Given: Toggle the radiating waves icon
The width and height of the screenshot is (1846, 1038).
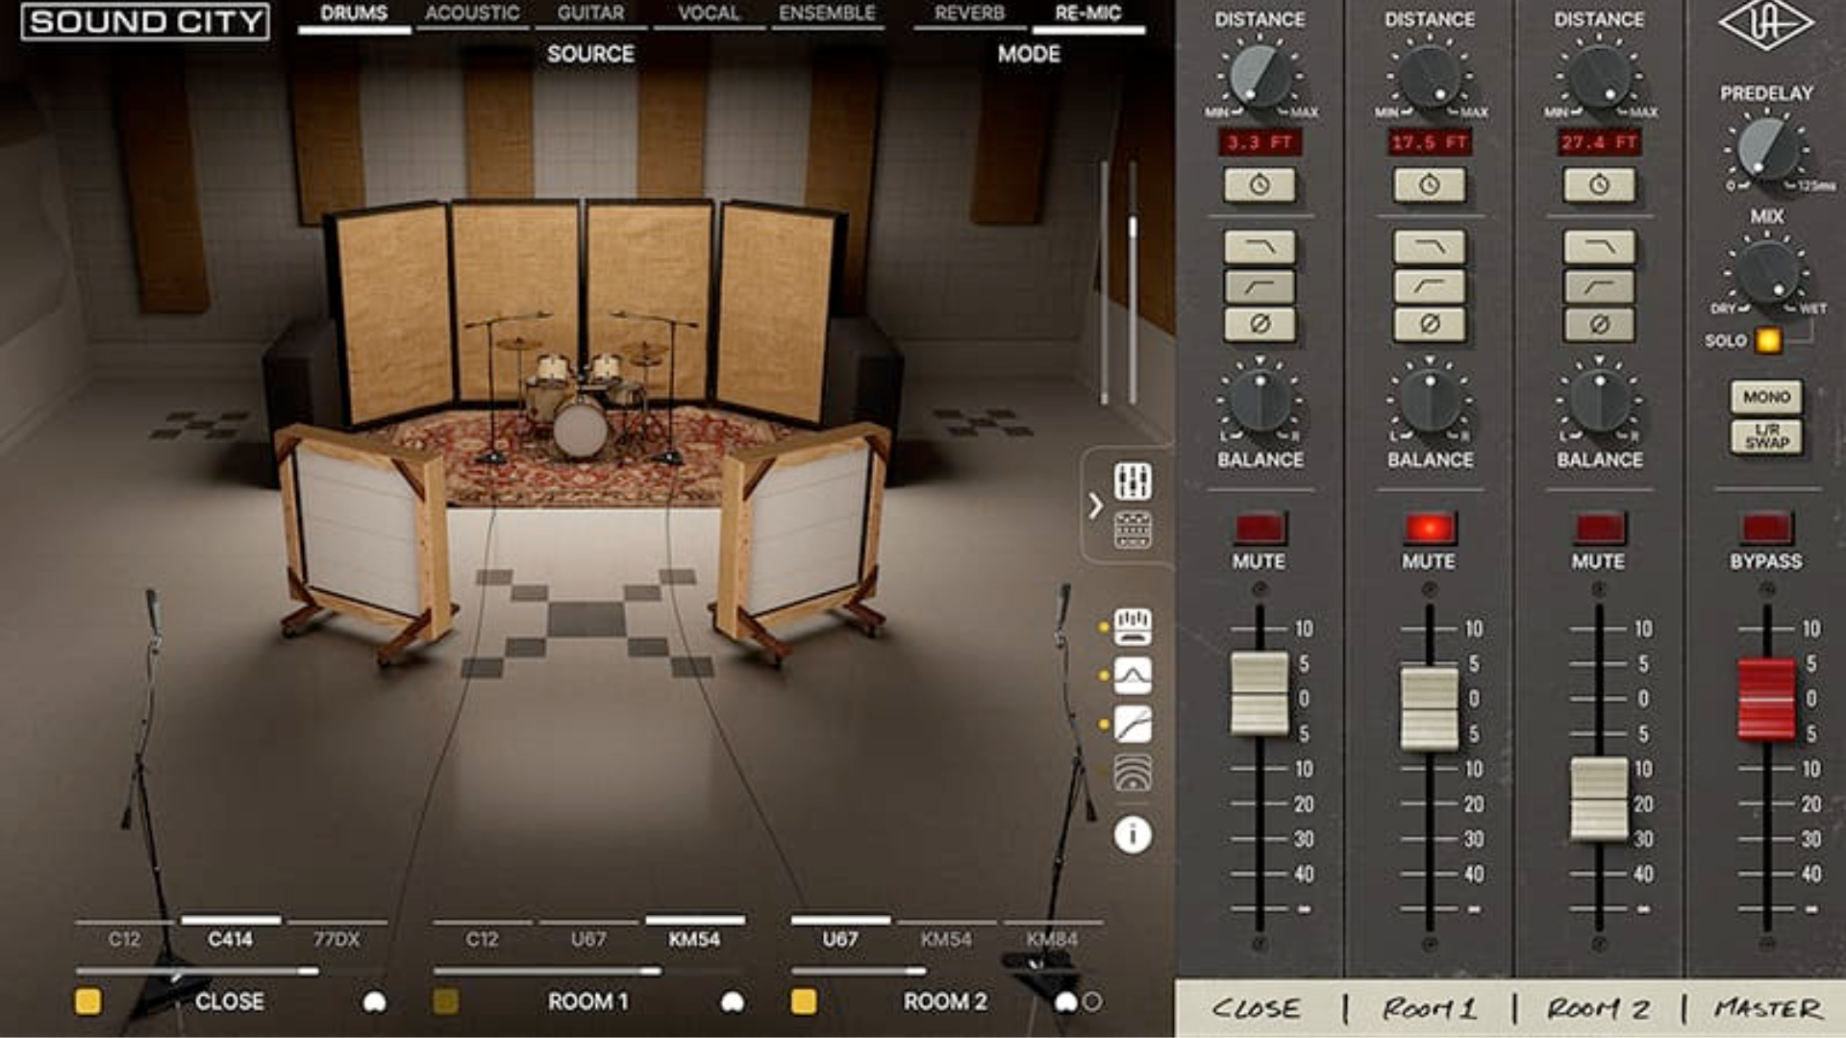Looking at the screenshot, I should 1133,773.
